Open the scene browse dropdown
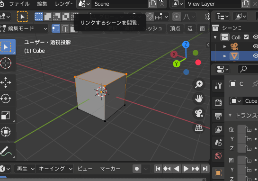 (x=84, y=4)
